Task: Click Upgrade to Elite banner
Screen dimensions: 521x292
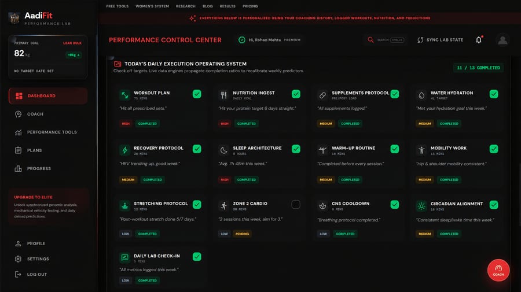Action: 48,206
